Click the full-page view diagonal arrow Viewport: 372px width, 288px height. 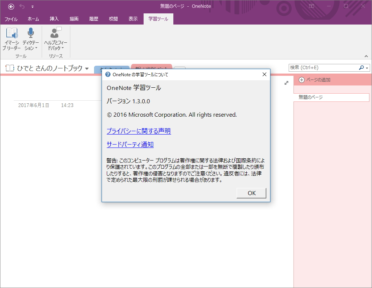coord(286,83)
